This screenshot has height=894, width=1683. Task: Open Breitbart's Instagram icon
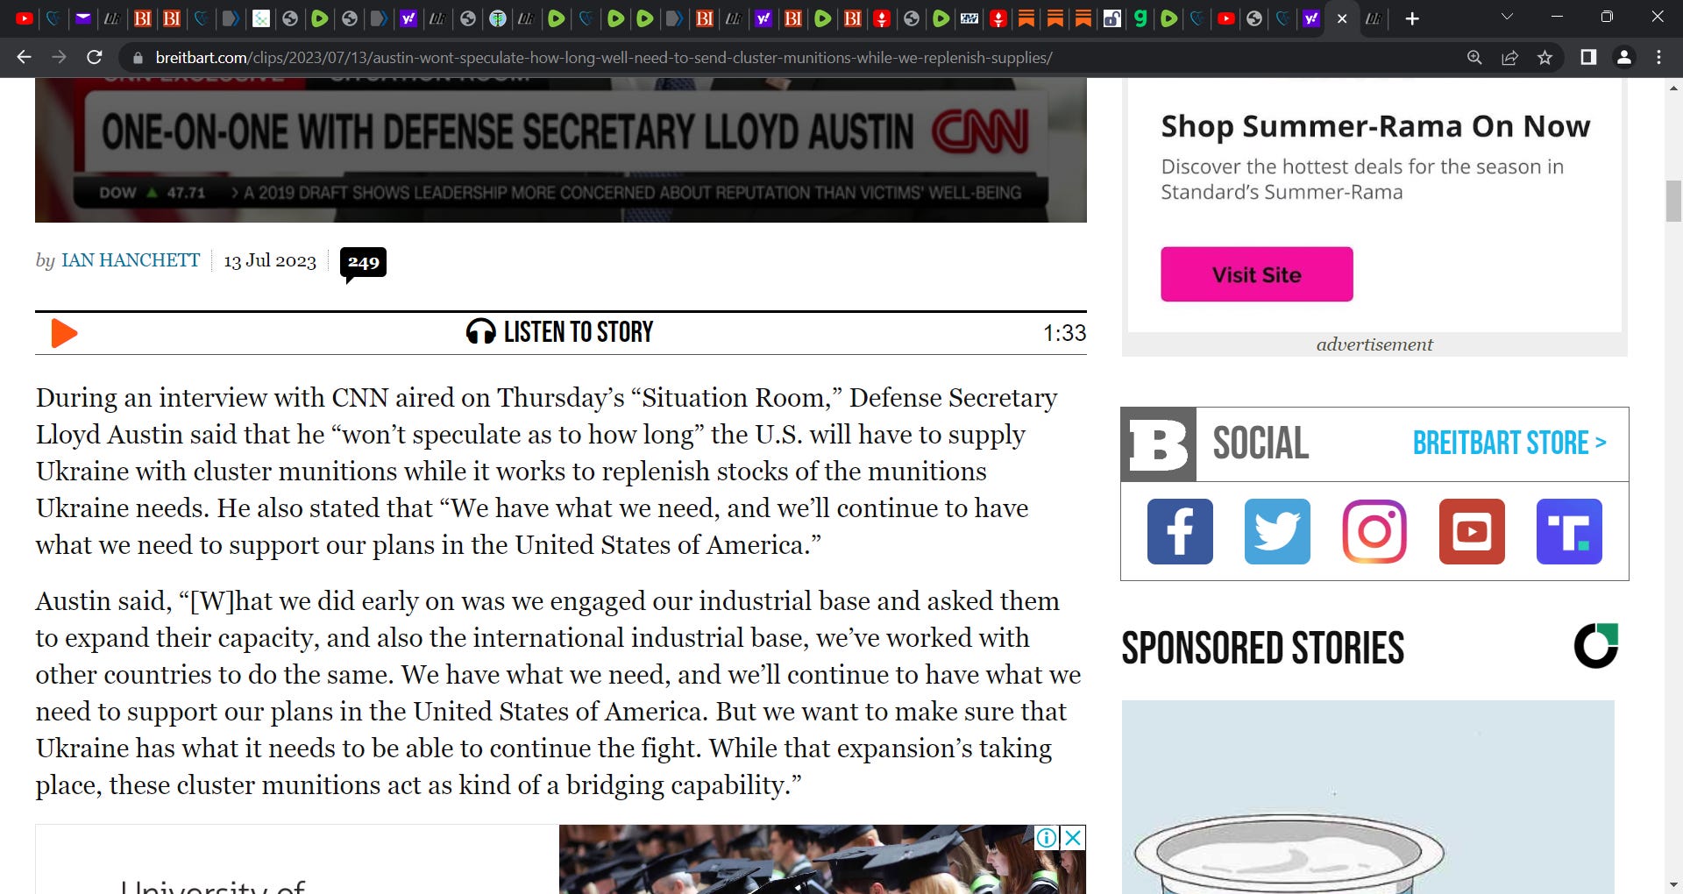click(x=1374, y=531)
